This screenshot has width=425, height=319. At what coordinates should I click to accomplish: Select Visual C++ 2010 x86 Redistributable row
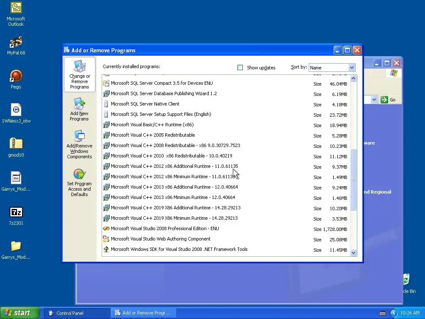pos(226,156)
